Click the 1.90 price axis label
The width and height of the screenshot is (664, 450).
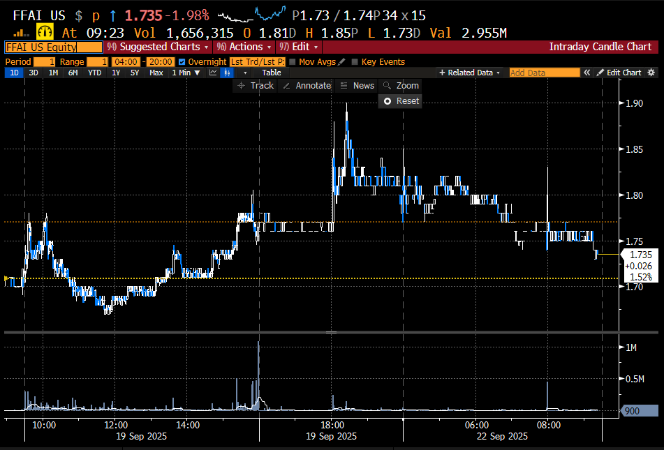(634, 103)
